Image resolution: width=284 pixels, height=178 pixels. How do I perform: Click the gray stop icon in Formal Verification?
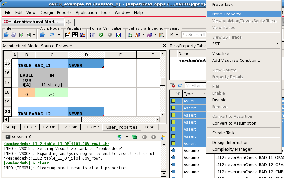tap(109, 34)
